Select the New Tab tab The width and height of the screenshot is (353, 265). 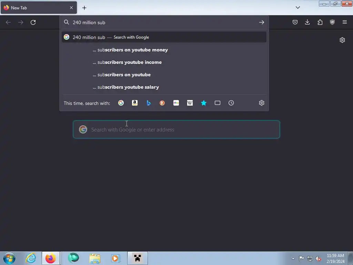click(x=39, y=8)
